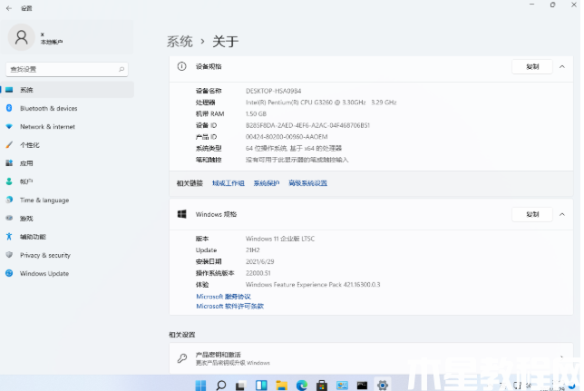This screenshot has height=391, width=584.
Task: Click the Settings gear on the taskbar
Action: pyautogui.click(x=383, y=385)
